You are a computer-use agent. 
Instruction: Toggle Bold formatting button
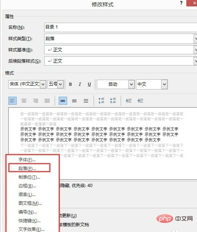tap(71, 84)
